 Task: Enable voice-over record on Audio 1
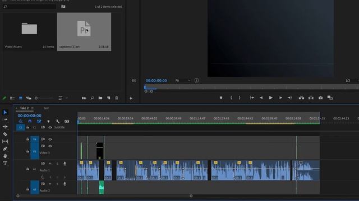[x=65, y=164]
